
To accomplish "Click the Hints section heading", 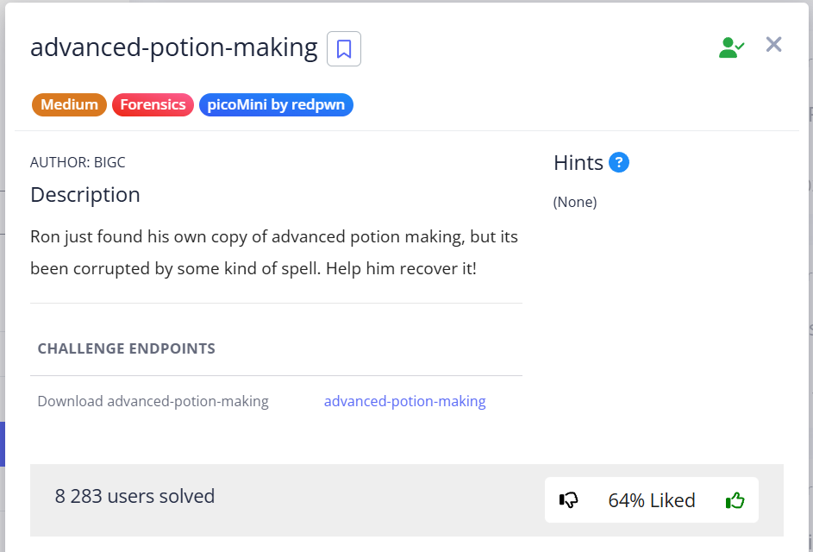I will (x=578, y=162).
